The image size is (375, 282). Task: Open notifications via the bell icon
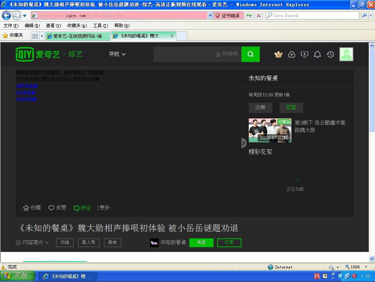point(317,54)
